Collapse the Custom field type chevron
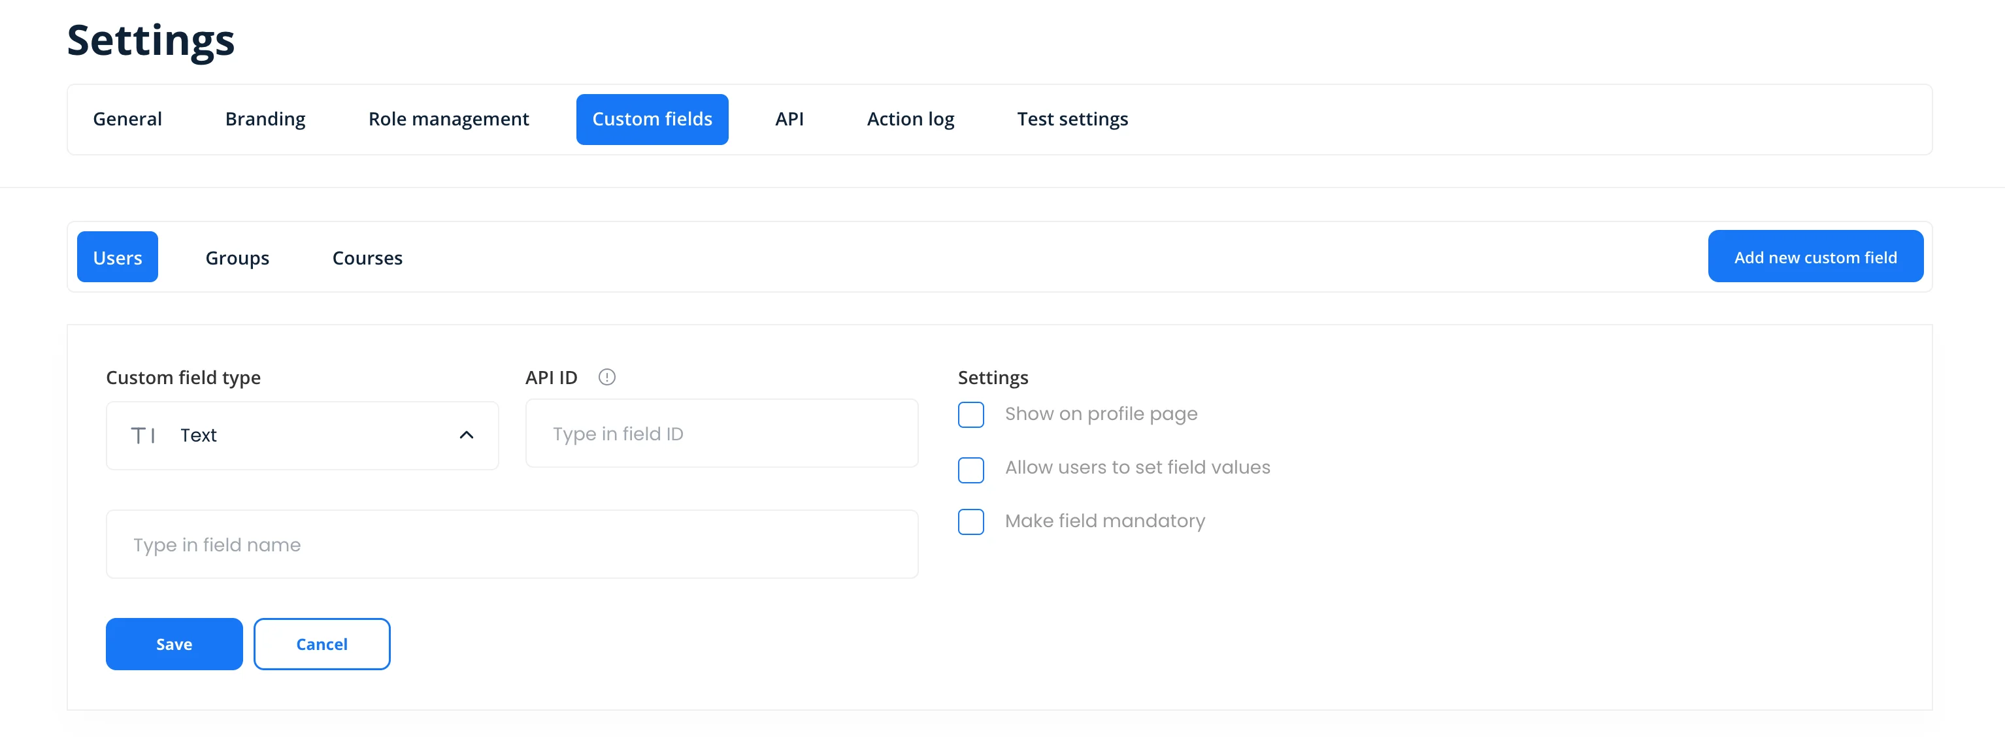The width and height of the screenshot is (2005, 746). tap(466, 436)
